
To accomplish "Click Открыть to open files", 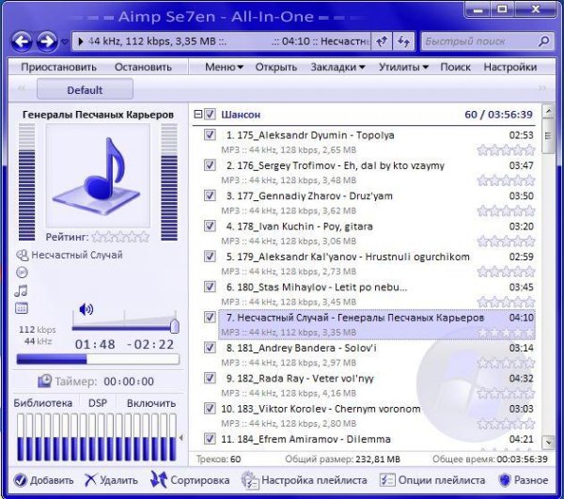I will point(275,68).
